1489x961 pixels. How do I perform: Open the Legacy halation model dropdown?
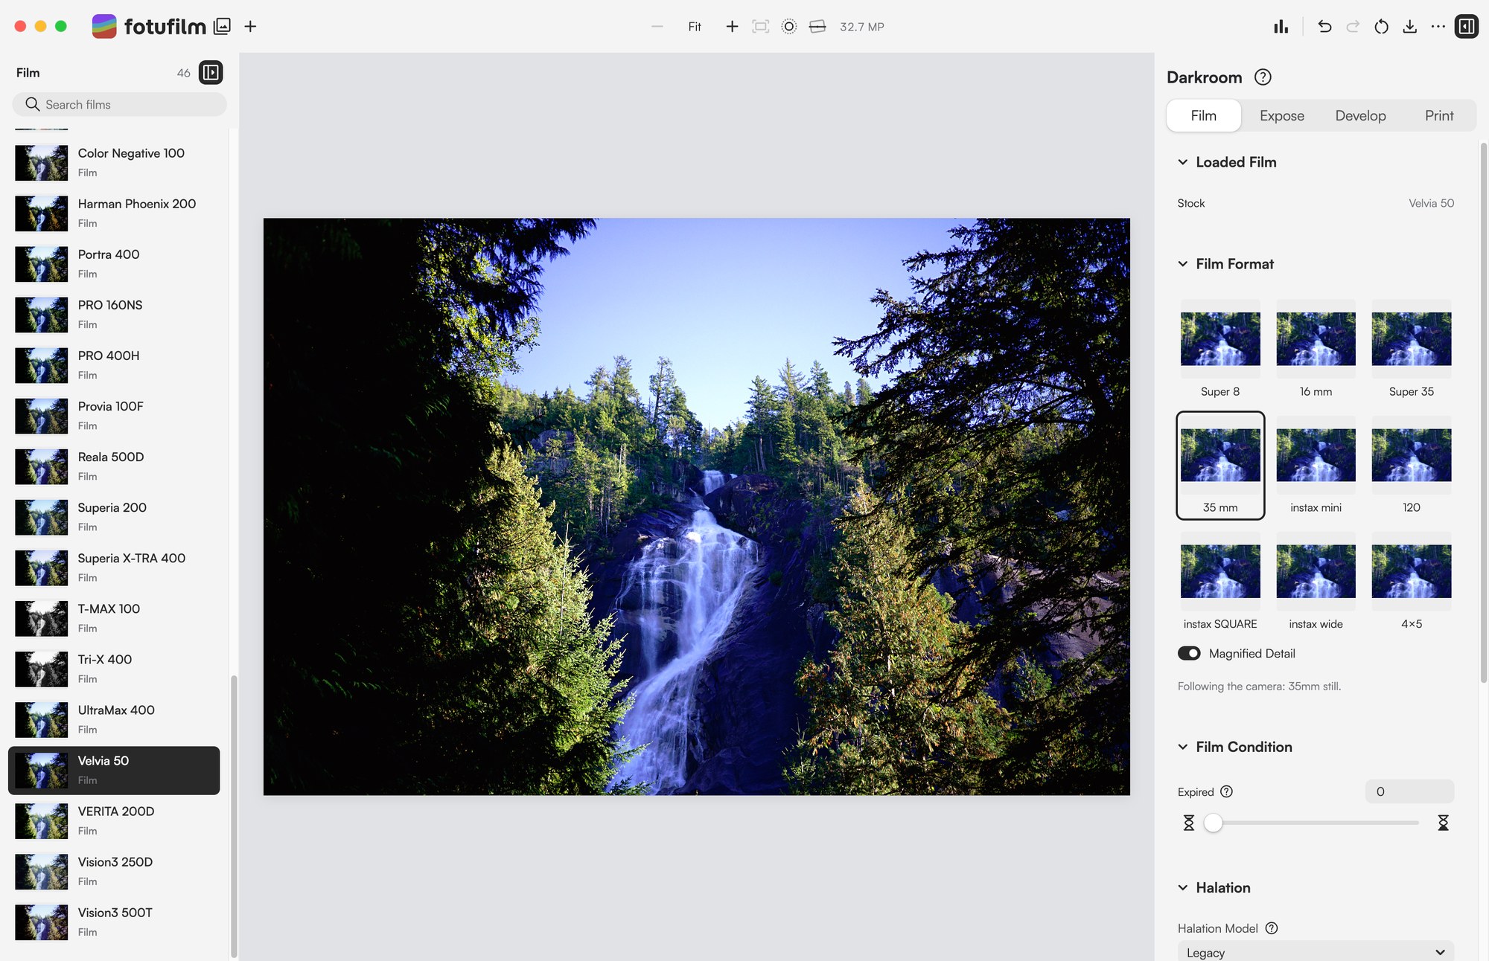pyautogui.click(x=1316, y=951)
